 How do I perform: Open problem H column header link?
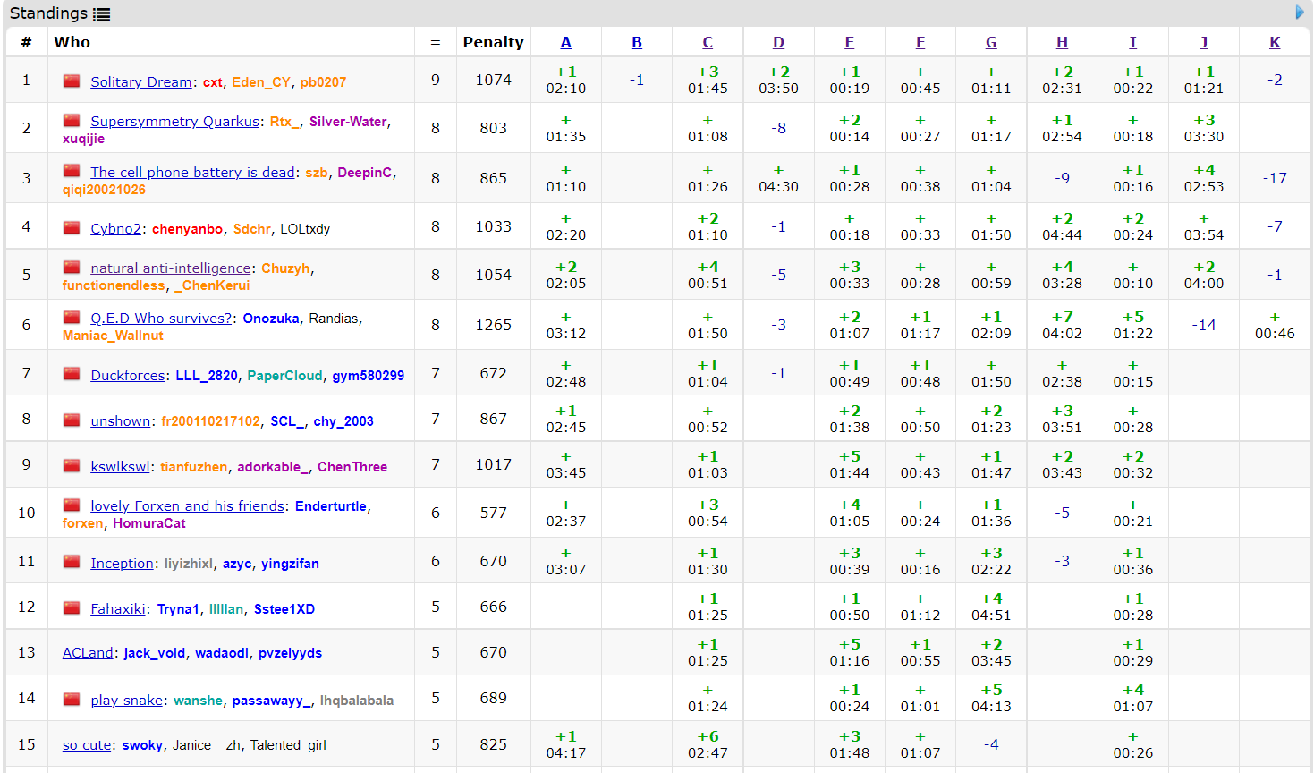pos(1062,42)
